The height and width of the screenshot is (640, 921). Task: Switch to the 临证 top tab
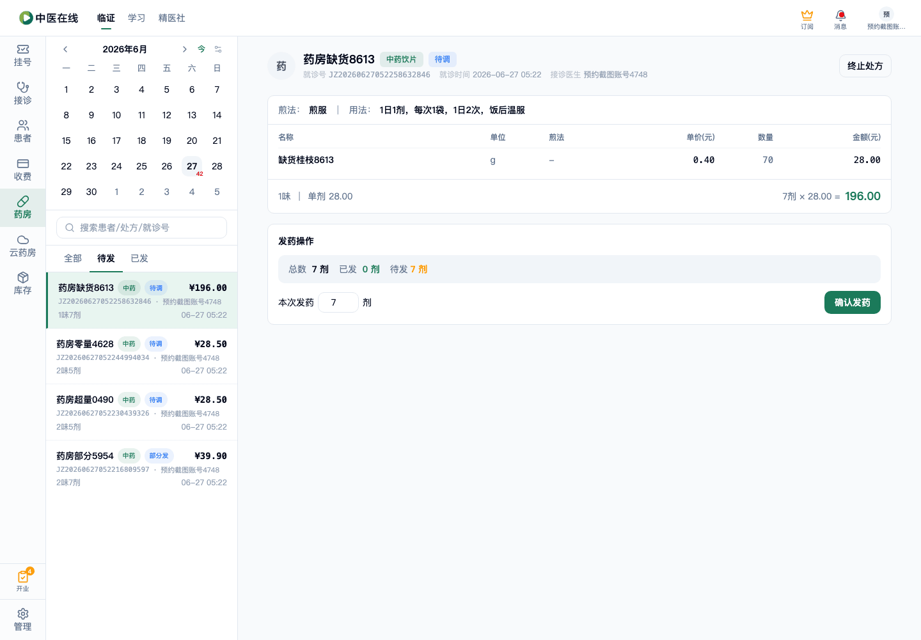tap(106, 18)
